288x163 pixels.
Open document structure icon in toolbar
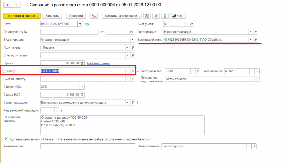[x=147, y=16]
